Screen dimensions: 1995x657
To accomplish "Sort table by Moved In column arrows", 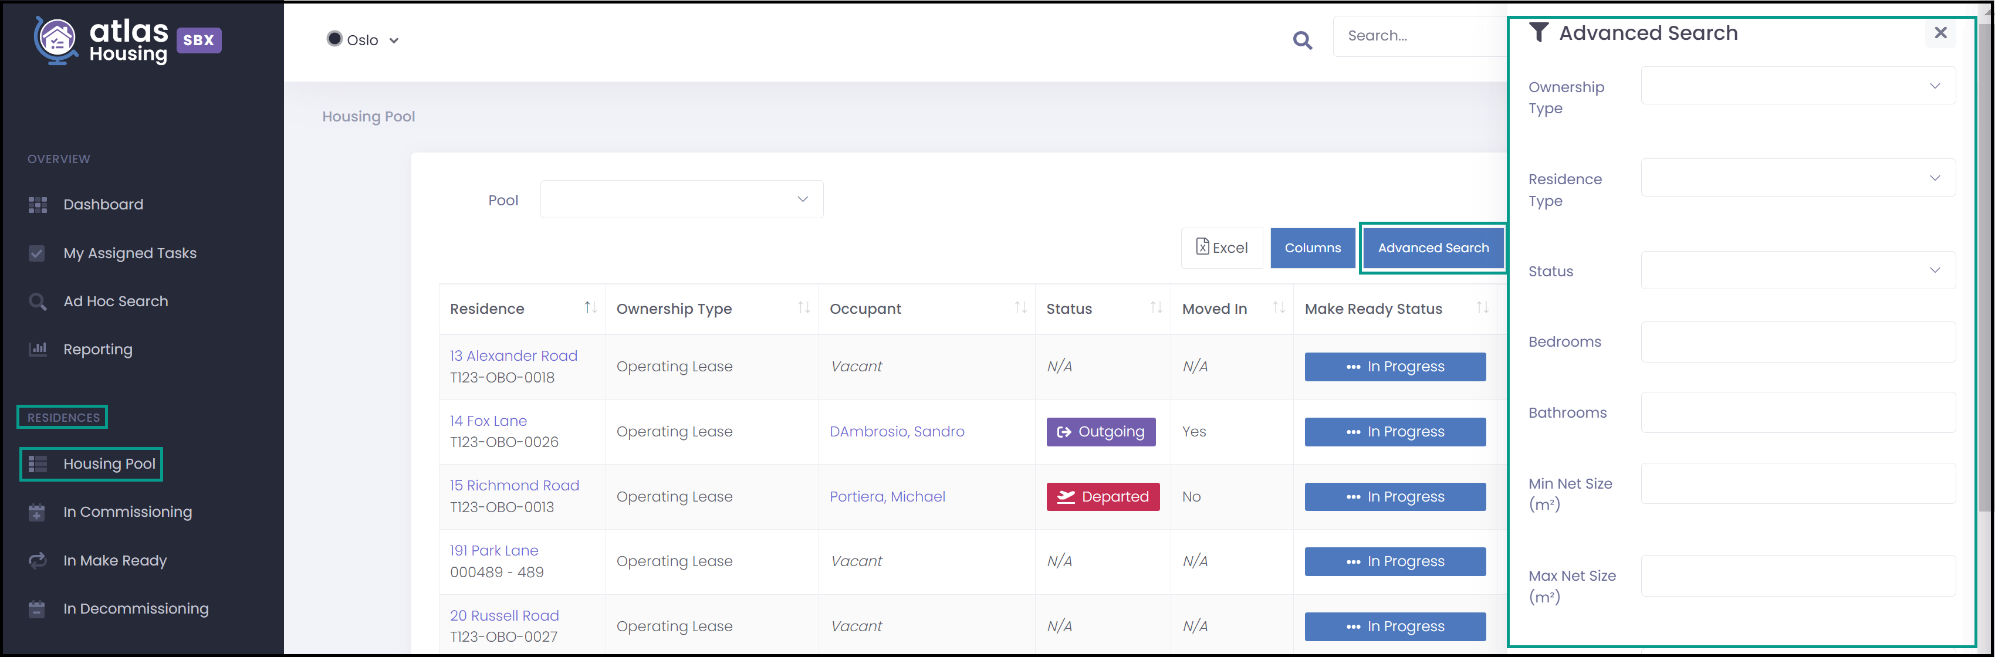I will click(1279, 308).
